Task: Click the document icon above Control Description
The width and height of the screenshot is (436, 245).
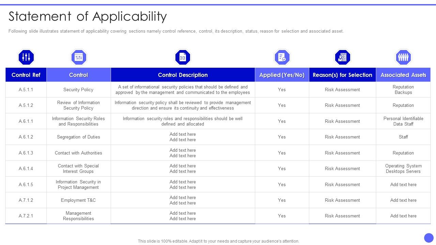Action: [183, 57]
